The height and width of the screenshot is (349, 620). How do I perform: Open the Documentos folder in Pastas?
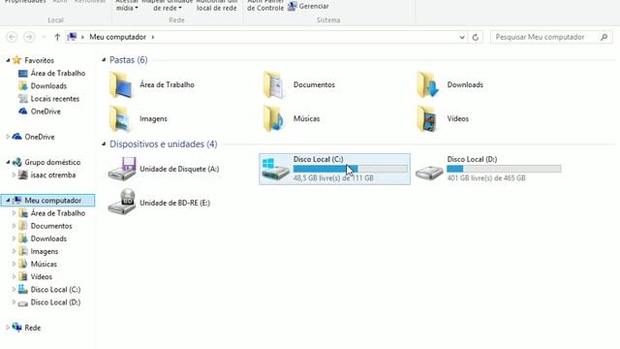point(299,84)
